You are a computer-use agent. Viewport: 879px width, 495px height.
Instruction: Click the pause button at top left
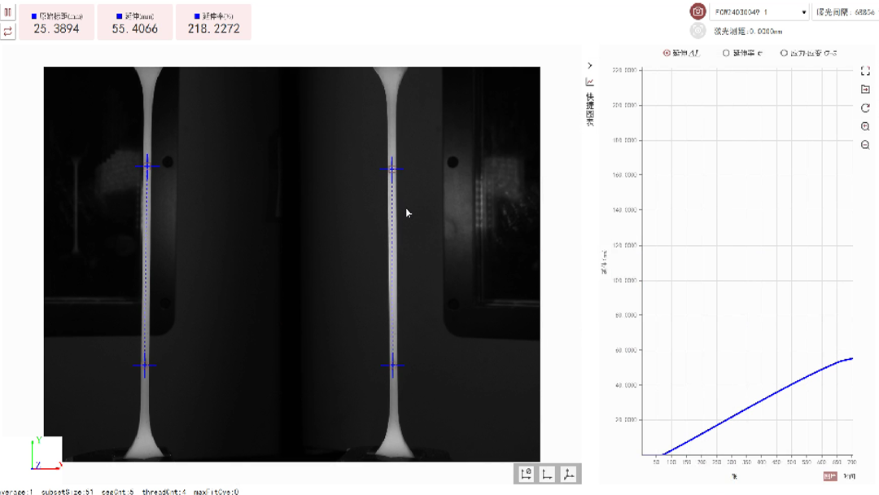(8, 14)
